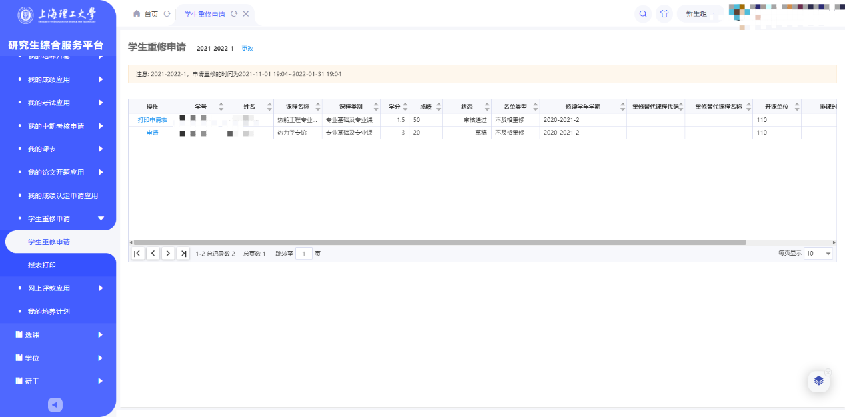Open 报表打印 in the sidebar

click(42, 265)
